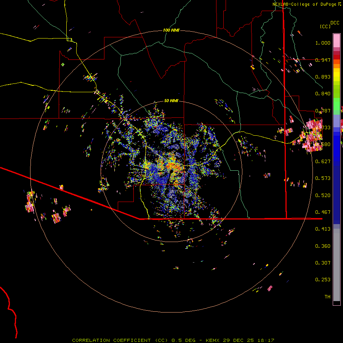
Task: Click the 0.840 legend value
Action: pos(323,94)
